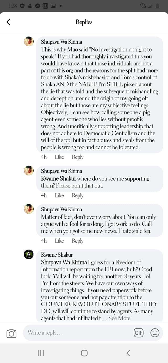Screen dimensions: 168x363
Task: Reply to the 'where do you see me' comment
Action: [77, 195]
